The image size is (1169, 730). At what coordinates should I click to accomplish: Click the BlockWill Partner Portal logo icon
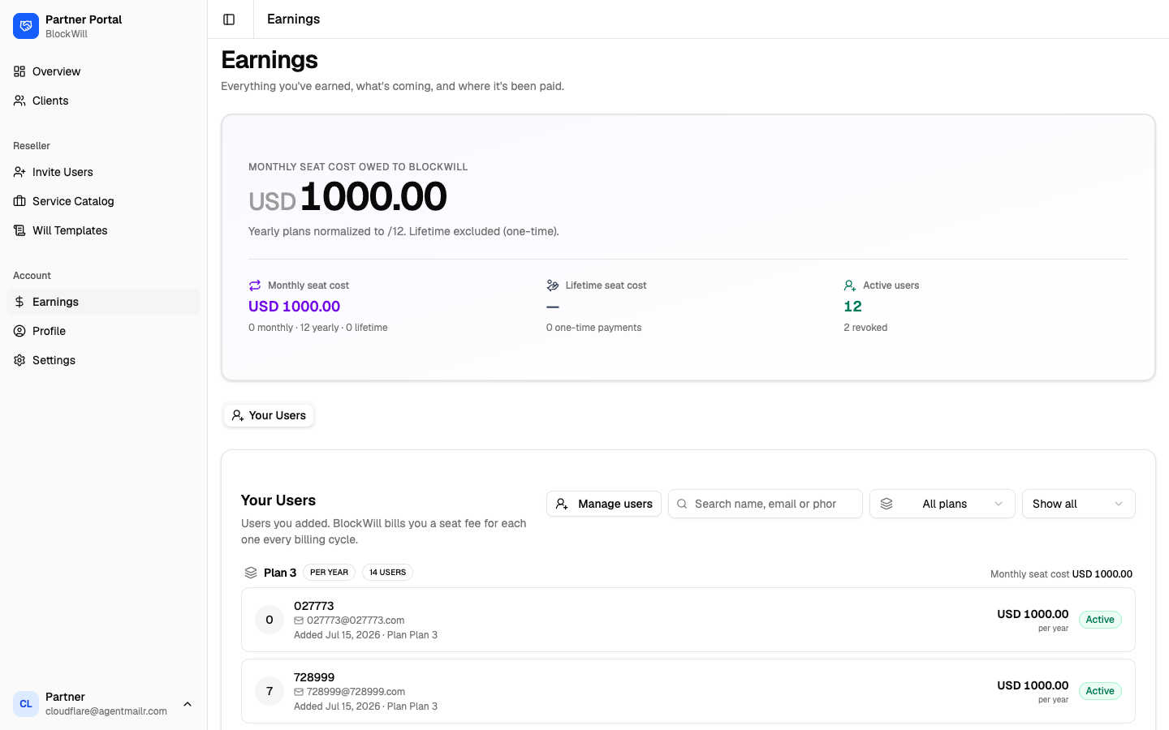pos(26,26)
